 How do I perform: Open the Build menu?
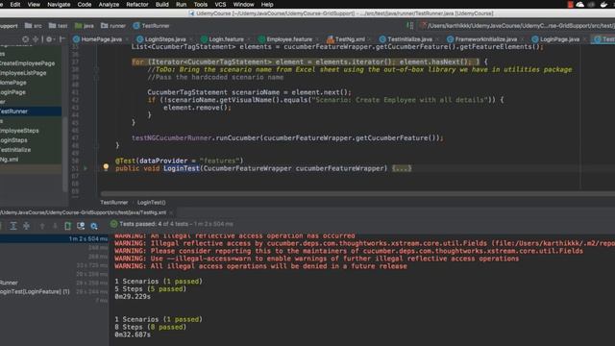coord(162,4)
